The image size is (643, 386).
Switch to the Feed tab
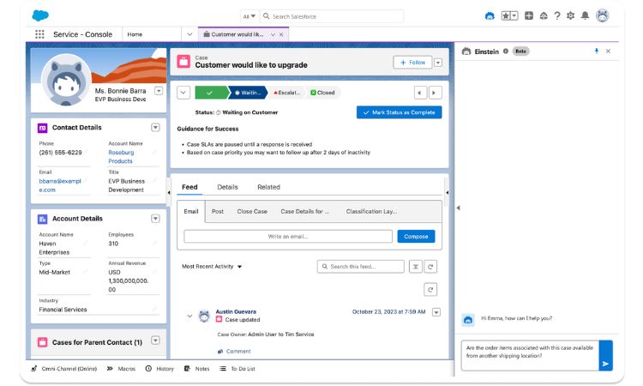[x=189, y=187]
